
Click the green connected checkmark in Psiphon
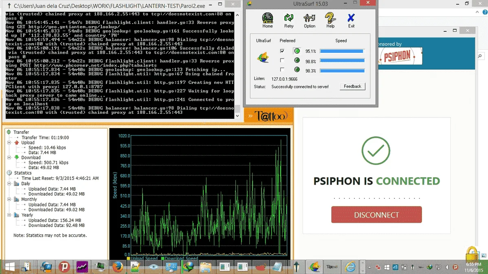376,151
